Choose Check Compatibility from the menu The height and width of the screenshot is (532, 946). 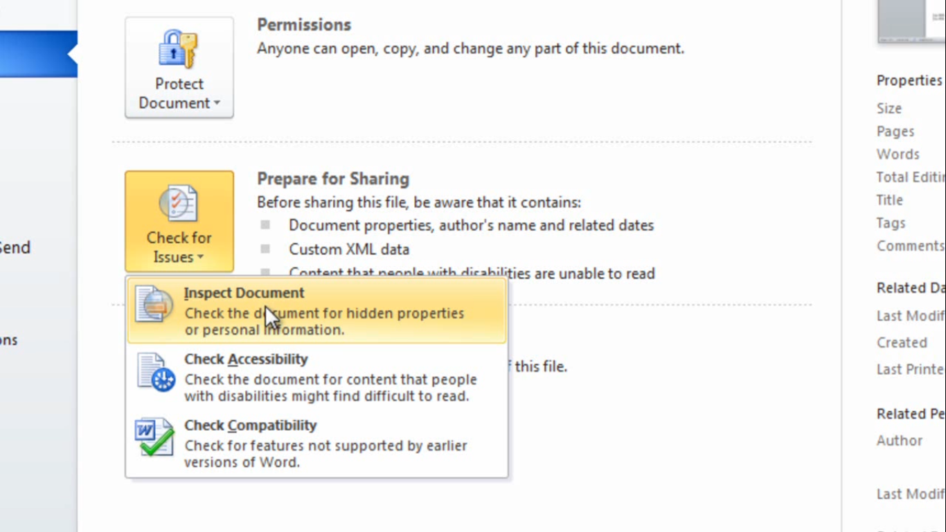click(x=317, y=443)
